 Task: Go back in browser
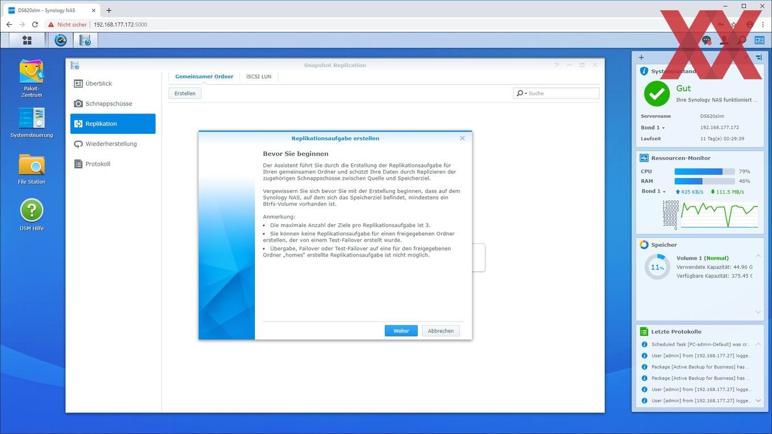click(x=9, y=24)
